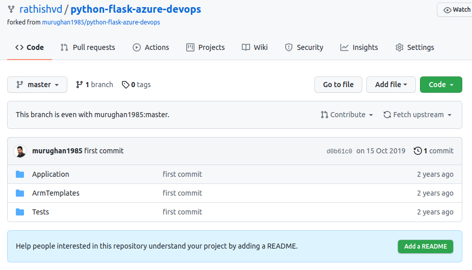This screenshot has width=472, height=270.
Task: Click the Go to file button
Action: point(338,85)
